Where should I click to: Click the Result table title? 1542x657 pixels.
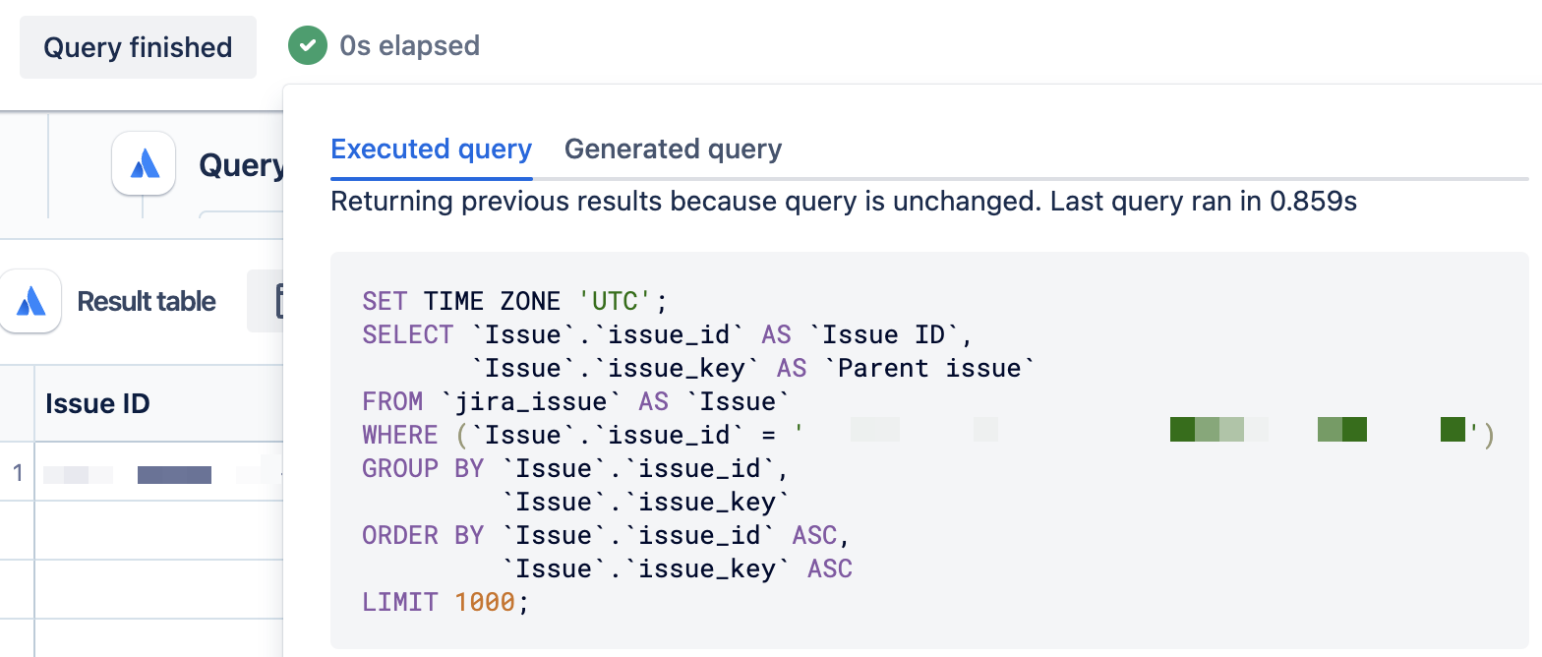pyautogui.click(x=147, y=301)
